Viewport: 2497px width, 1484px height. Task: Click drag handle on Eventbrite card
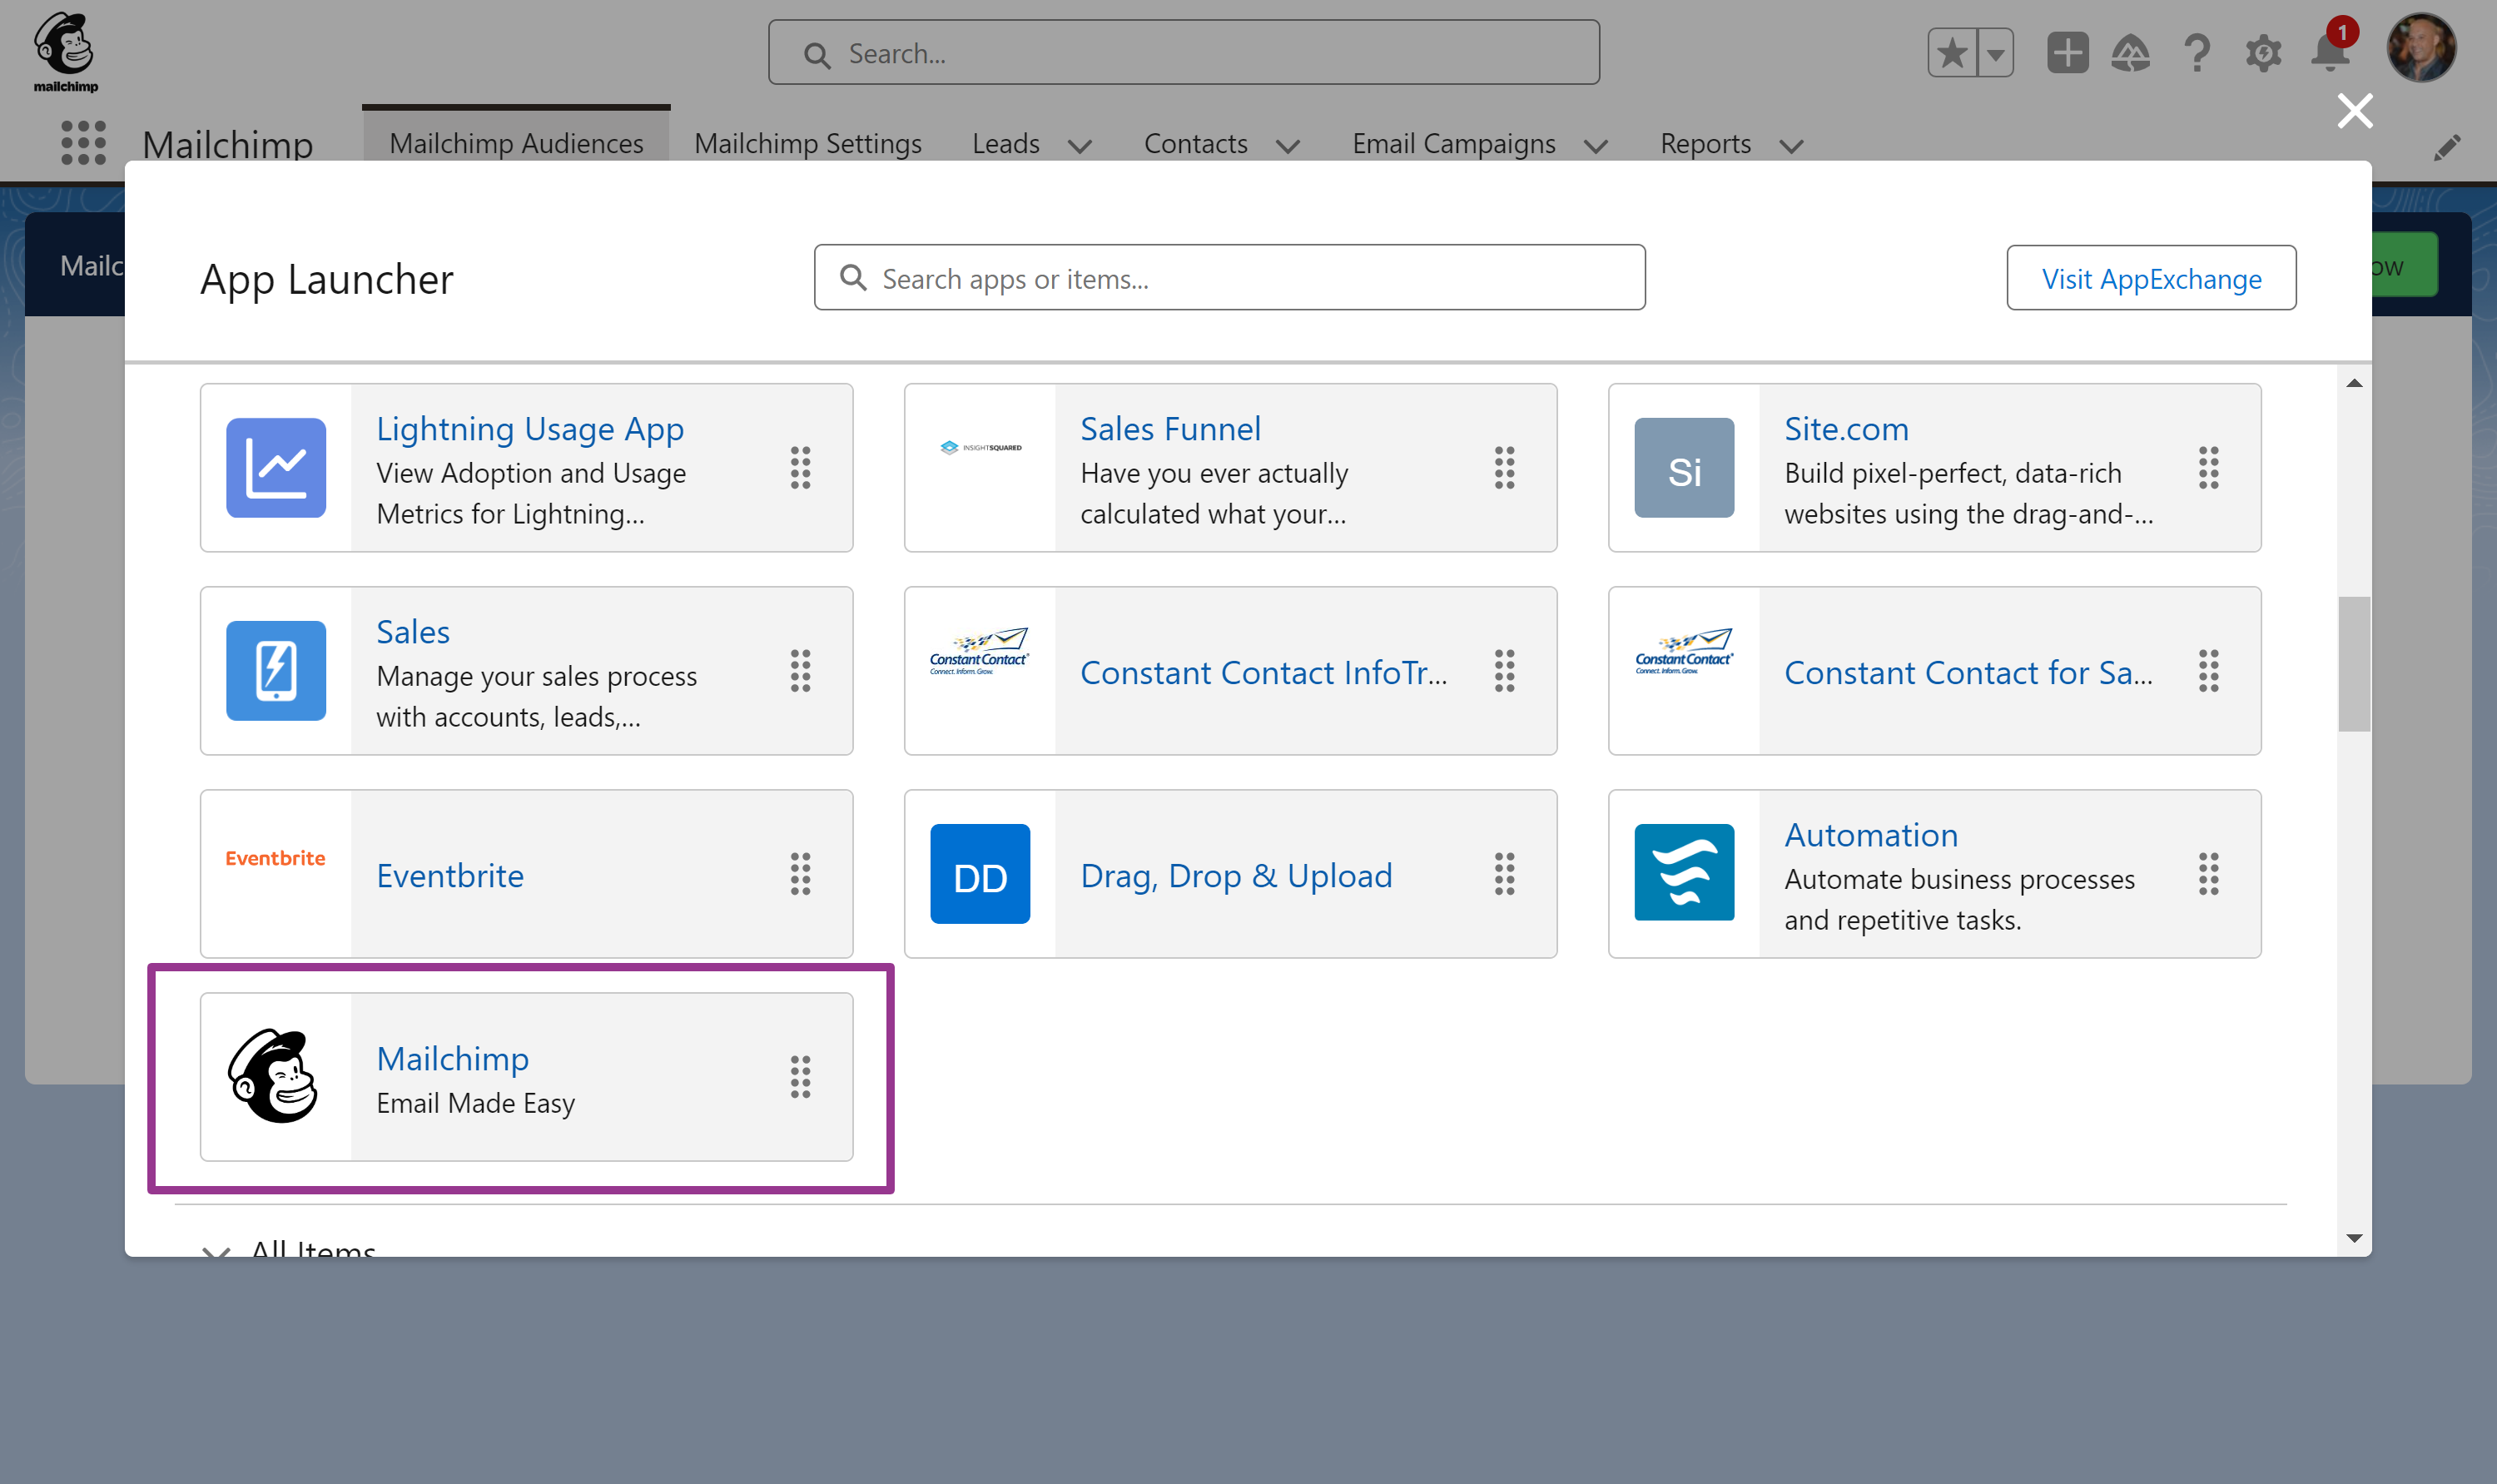800,874
